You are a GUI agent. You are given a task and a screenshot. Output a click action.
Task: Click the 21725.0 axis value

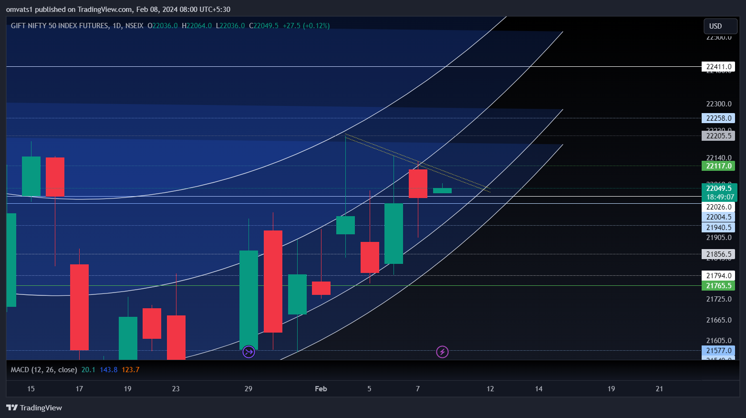pyautogui.click(x=719, y=299)
